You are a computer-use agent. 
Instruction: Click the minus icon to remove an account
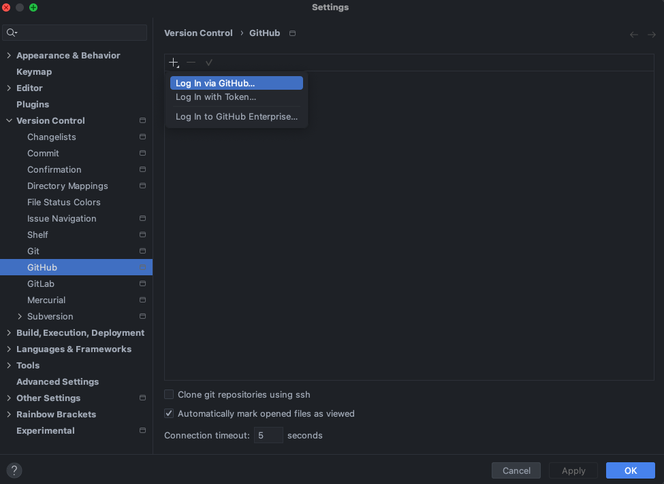pyautogui.click(x=191, y=63)
